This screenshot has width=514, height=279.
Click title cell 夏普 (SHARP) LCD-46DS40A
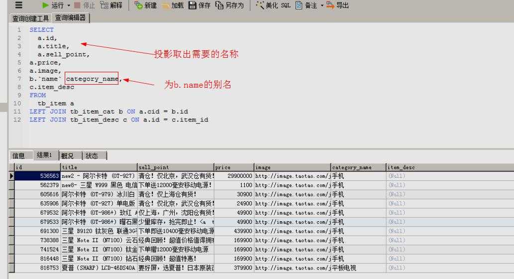pyautogui.click(x=99, y=268)
